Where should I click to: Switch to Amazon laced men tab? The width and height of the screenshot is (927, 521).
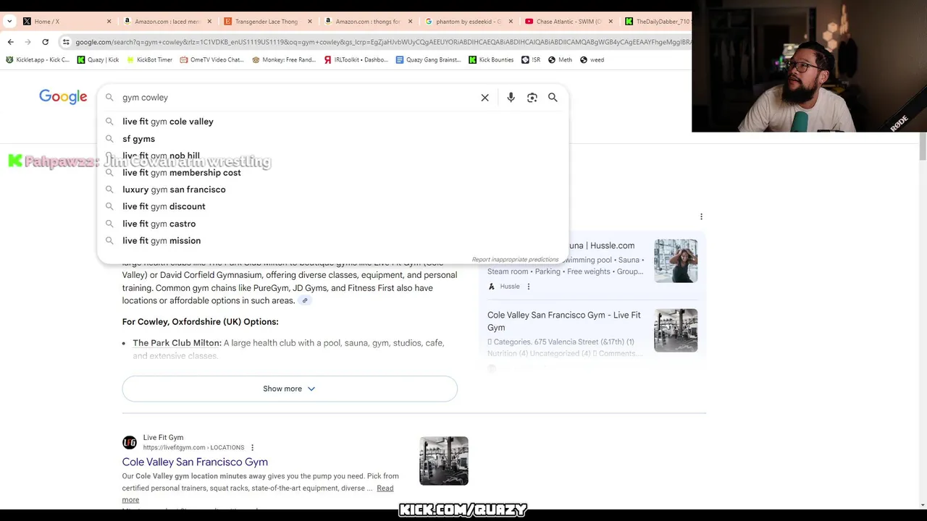click(167, 22)
